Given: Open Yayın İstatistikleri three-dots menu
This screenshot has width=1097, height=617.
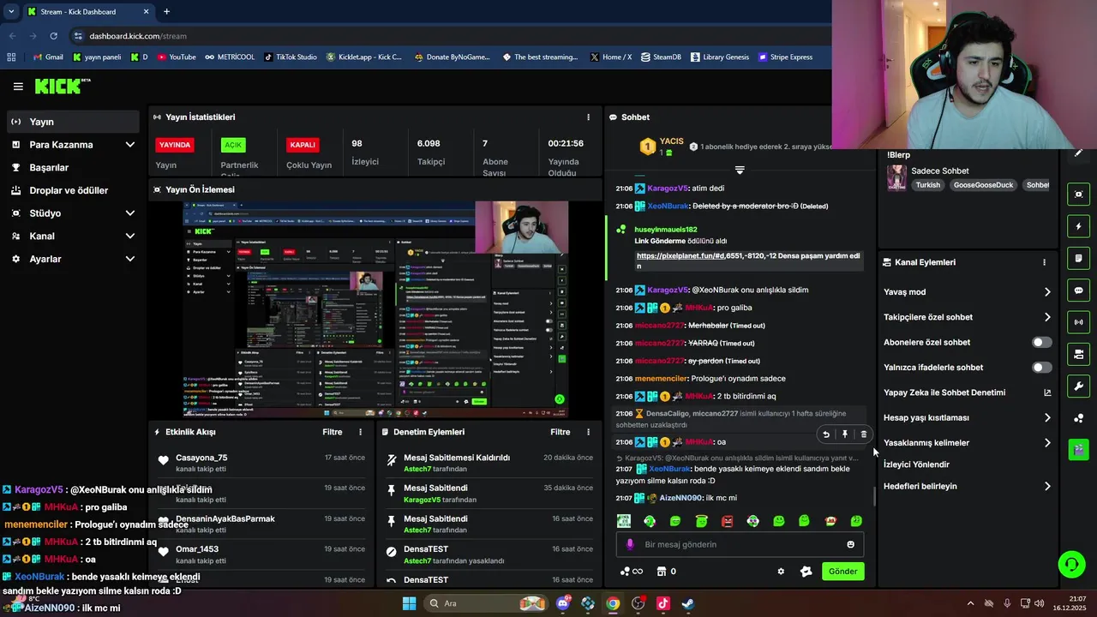Looking at the screenshot, I should 588,117.
